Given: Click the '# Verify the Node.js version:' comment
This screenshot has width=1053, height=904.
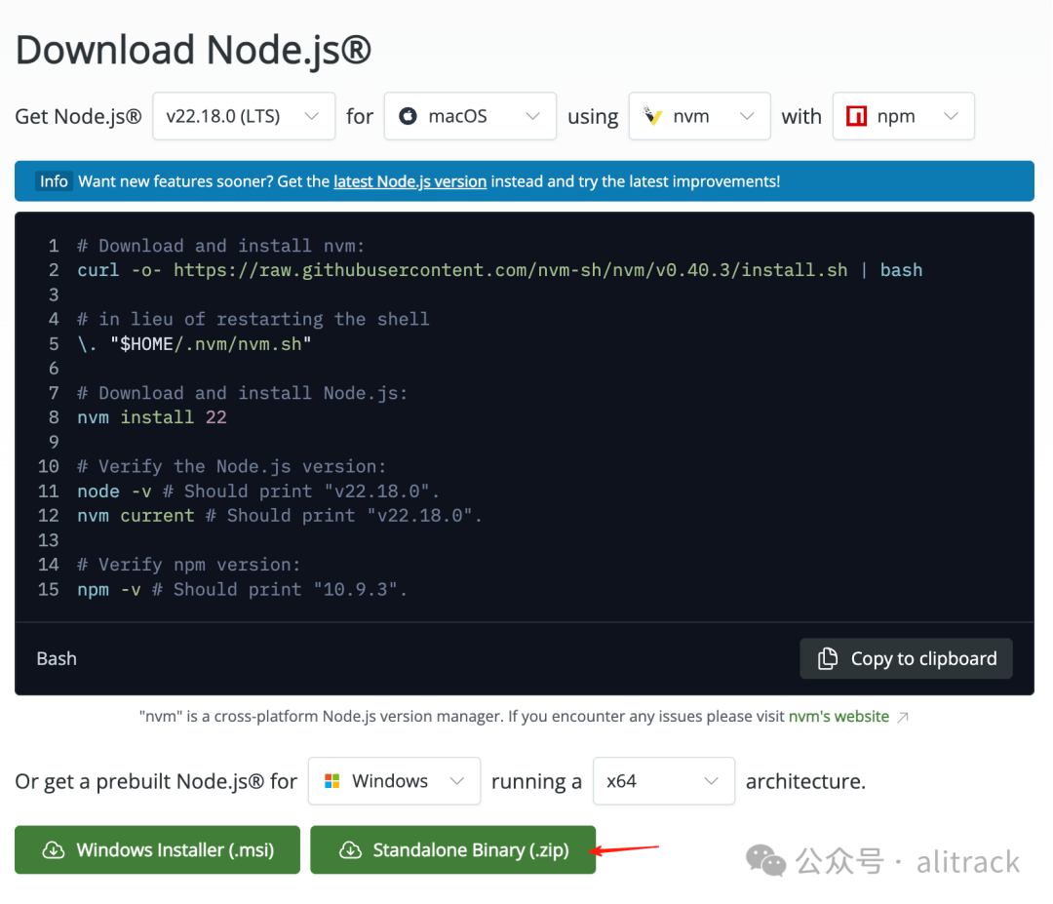Looking at the screenshot, I should (x=232, y=466).
